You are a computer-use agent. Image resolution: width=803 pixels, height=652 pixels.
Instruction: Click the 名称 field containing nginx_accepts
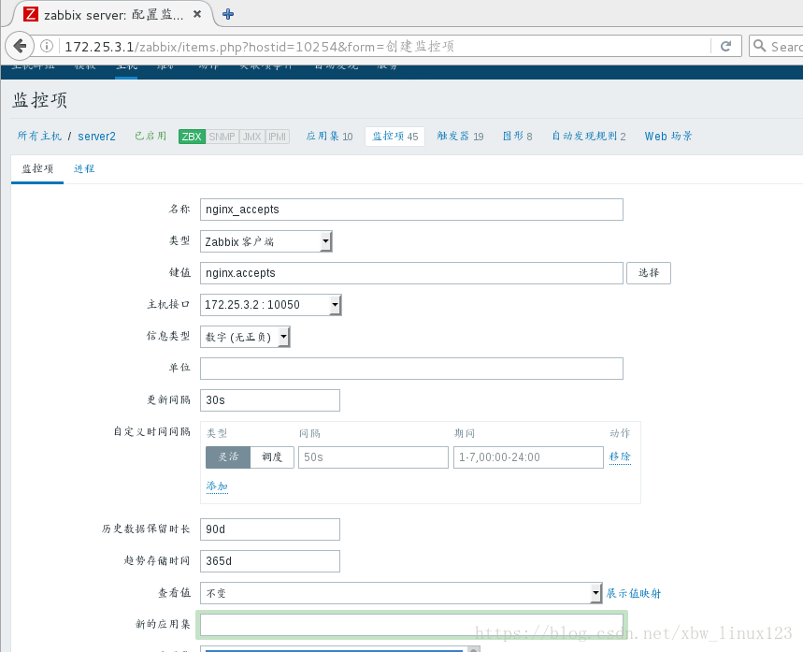coord(411,210)
